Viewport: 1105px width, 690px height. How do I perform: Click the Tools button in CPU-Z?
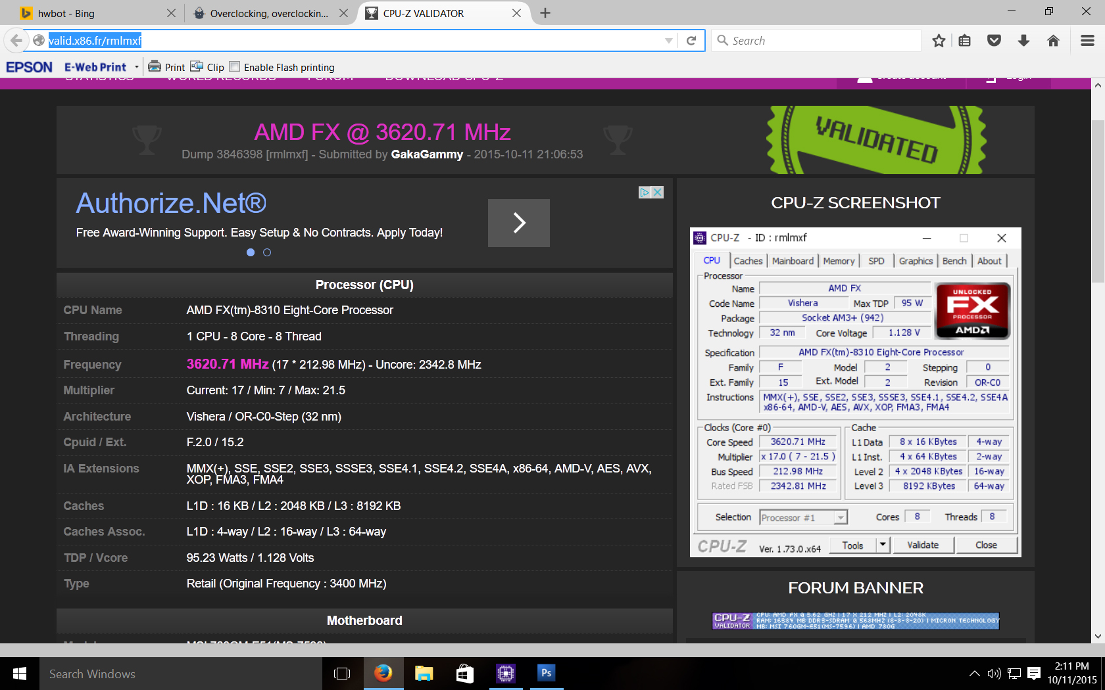click(852, 545)
